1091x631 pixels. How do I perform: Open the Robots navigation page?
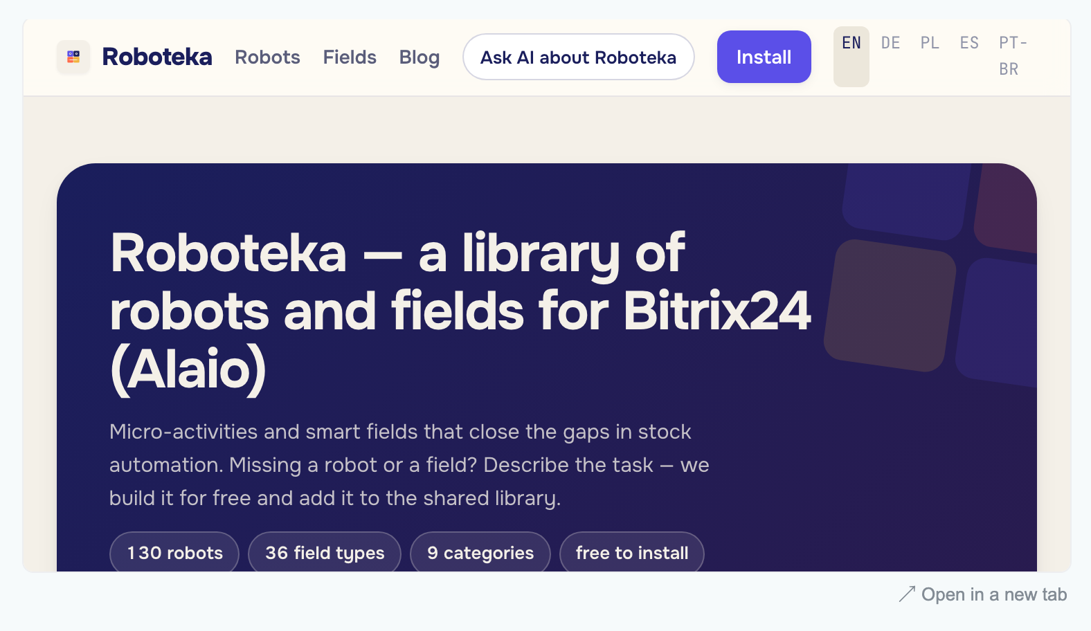(267, 57)
